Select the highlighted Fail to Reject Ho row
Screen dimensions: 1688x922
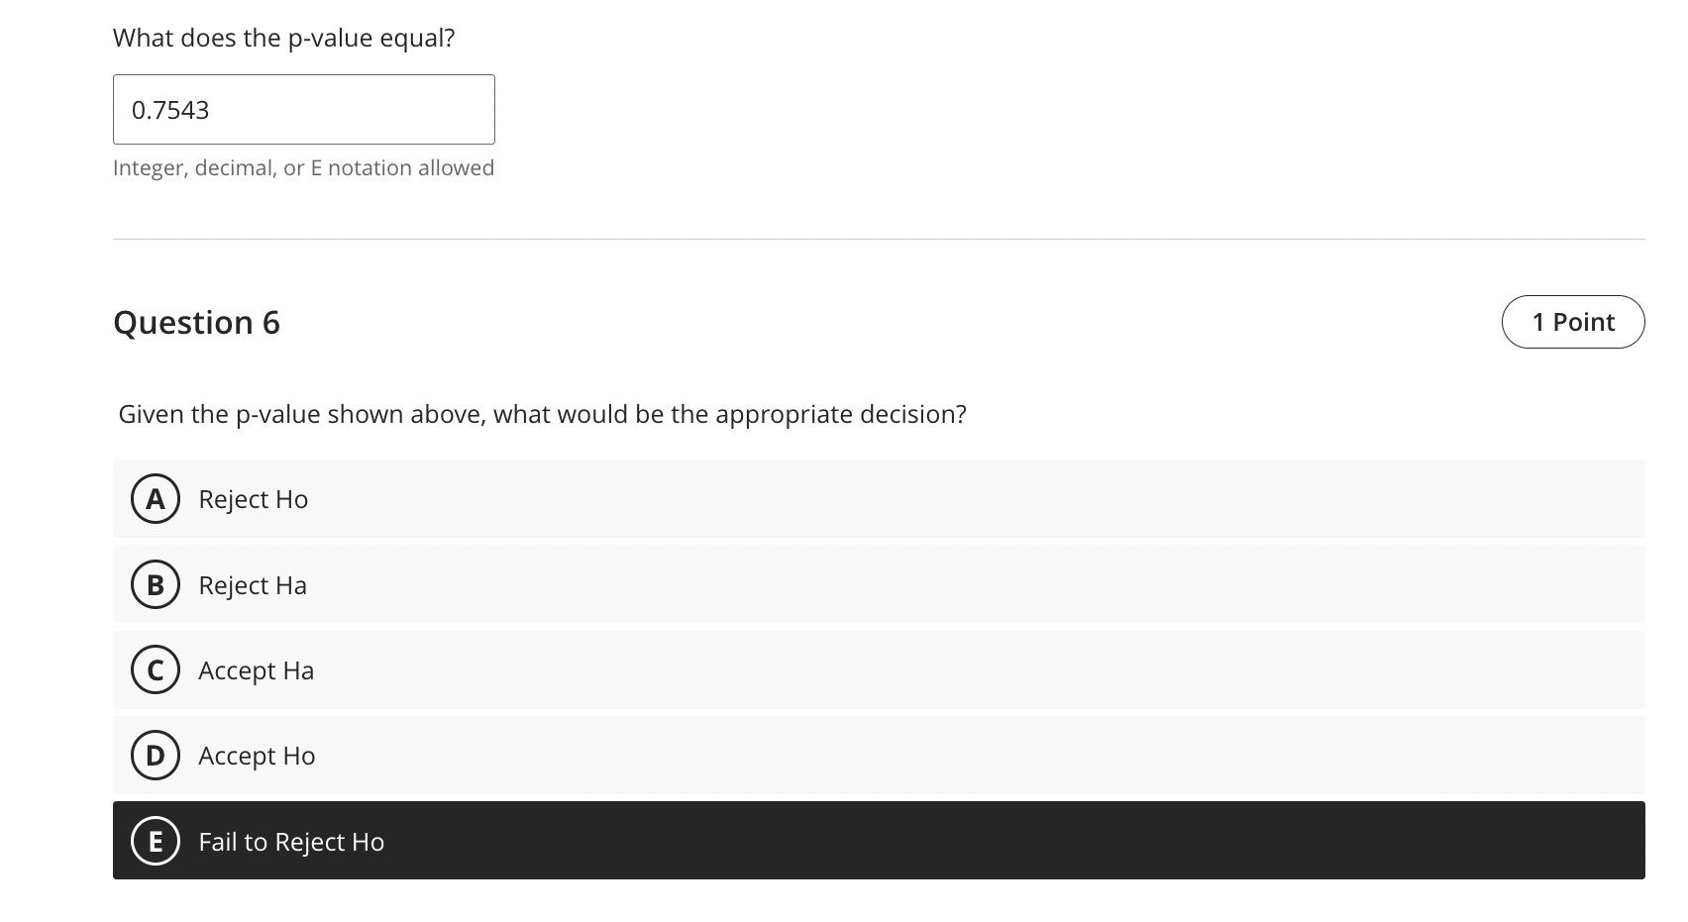coord(879,840)
